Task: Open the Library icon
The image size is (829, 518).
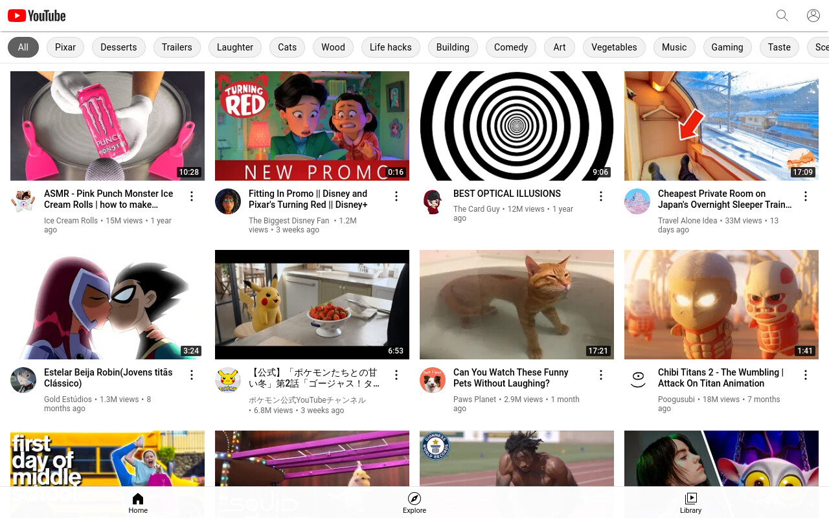Action: pyautogui.click(x=691, y=498)
